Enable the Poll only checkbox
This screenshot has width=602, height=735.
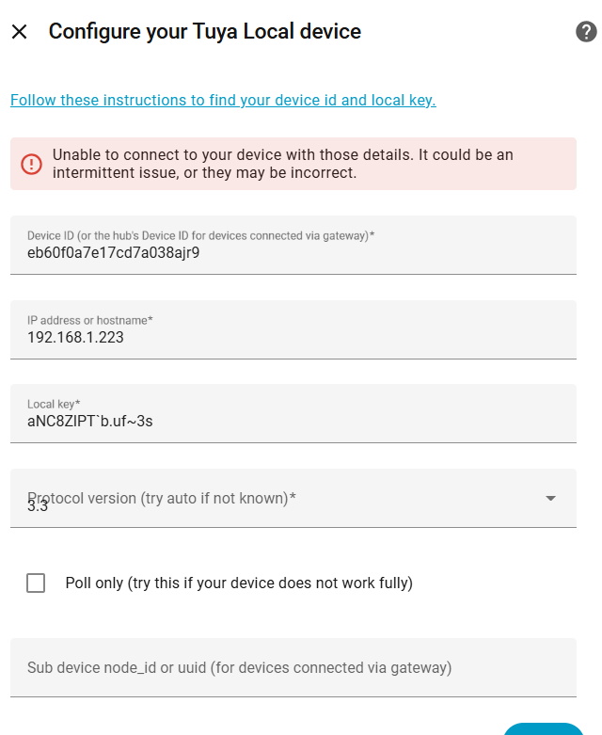[36, 583]
